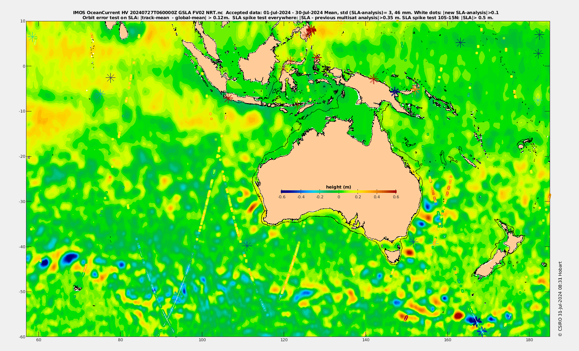Screen dimensions: 579x351
Task: Click the dark blue star on Papua New Guinea's east coast
Action: [x=395, y=92]
